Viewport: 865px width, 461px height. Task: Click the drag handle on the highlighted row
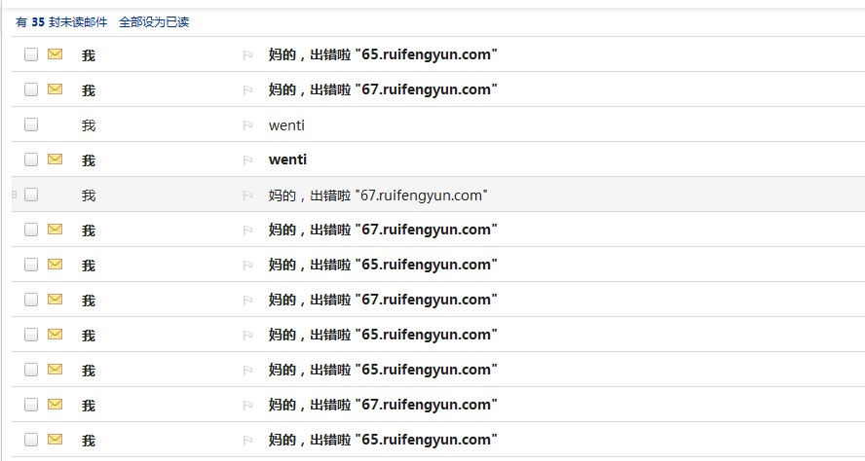click(x=14, y=195)
